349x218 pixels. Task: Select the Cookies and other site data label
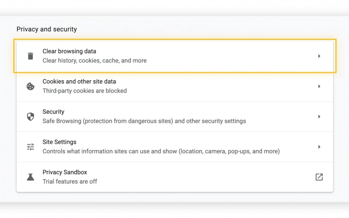(79, 82)
